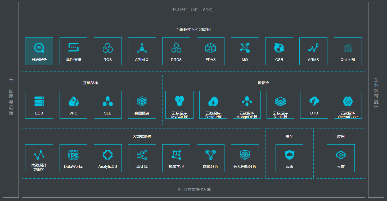Click the 互联网中间件和应用 section heading
This screenshot has height=201, width=387.
pos(193,30)
